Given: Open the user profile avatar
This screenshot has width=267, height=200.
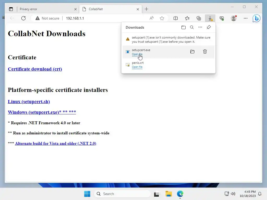Looking at the screenshot, I should [x=234, y=18].
